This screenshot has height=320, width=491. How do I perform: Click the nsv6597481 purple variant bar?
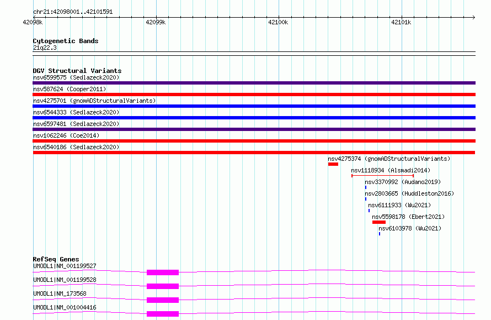[x=254, y=129]
